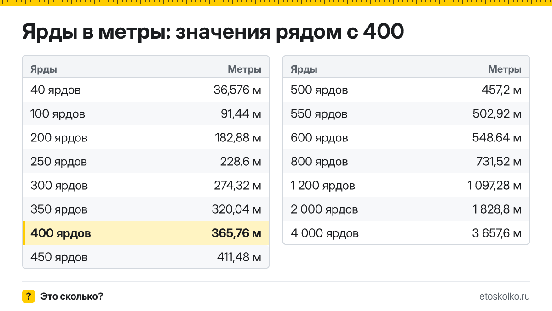Select the '36,576 м' value
Image resolution: width=552 pixels, height=311 pixels.
(237, 90)
